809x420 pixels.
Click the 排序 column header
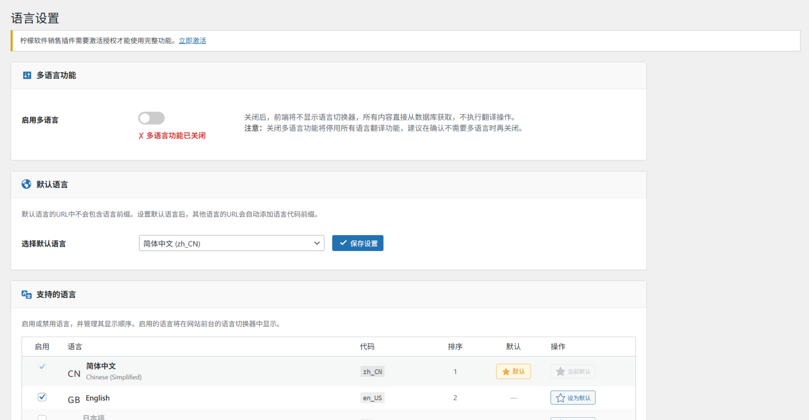(455, 346)
